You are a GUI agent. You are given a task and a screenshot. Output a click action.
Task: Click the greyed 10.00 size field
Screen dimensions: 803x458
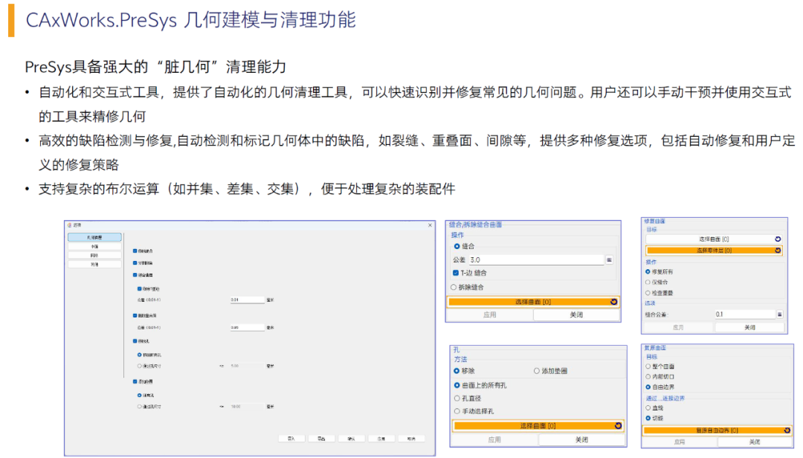248,407
